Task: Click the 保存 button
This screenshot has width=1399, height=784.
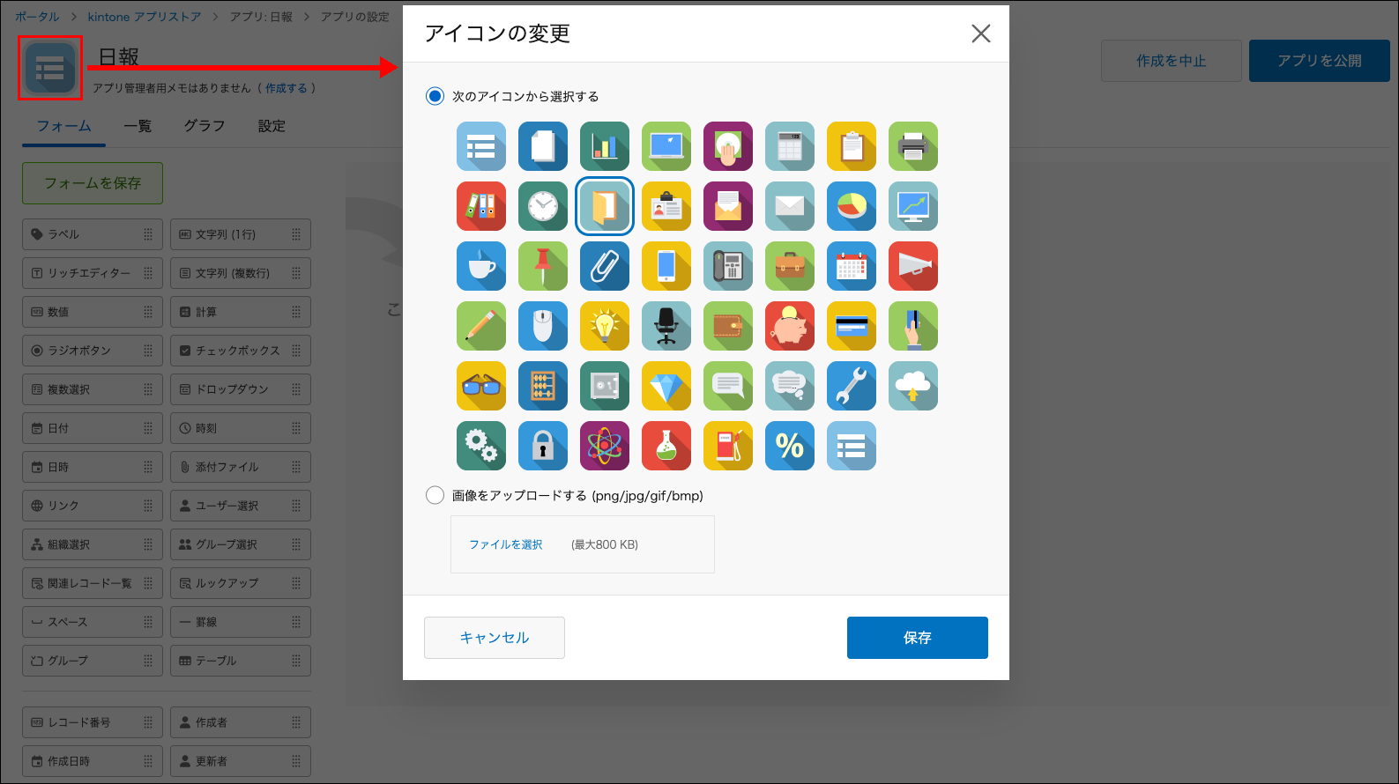Action: (x=918, y=638)
